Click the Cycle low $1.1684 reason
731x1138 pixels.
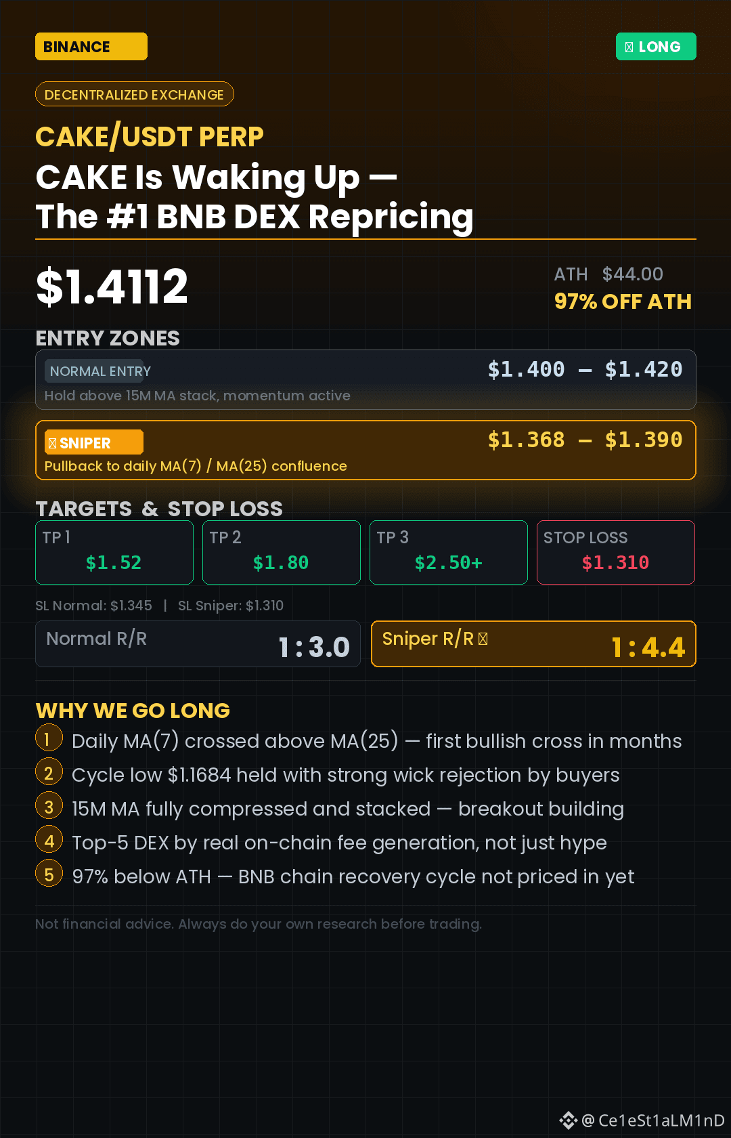tap(346, 775)
